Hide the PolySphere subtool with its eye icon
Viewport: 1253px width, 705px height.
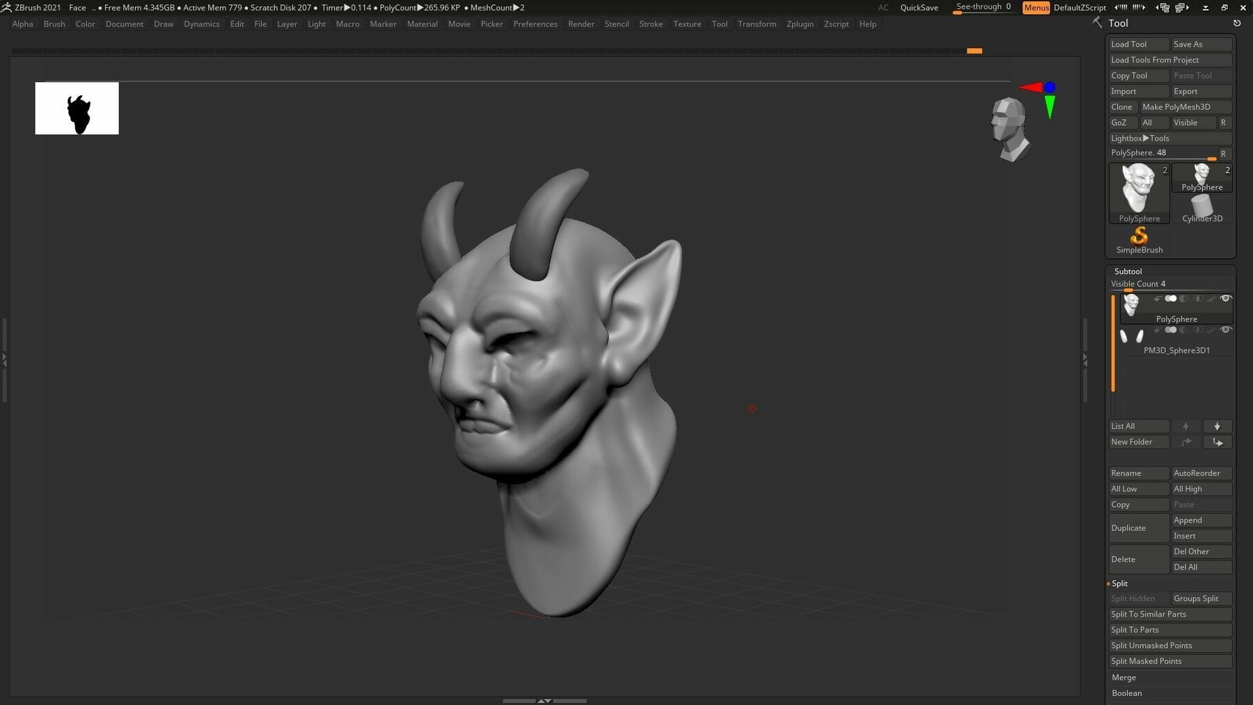[x=1227, y=299]
